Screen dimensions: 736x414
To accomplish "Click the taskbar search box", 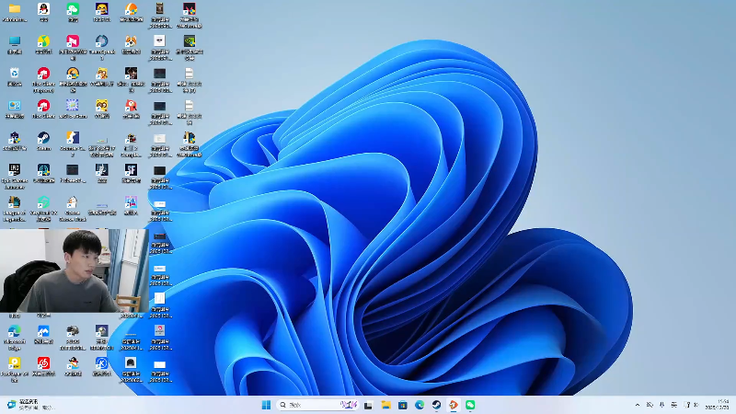I will 308,405.
